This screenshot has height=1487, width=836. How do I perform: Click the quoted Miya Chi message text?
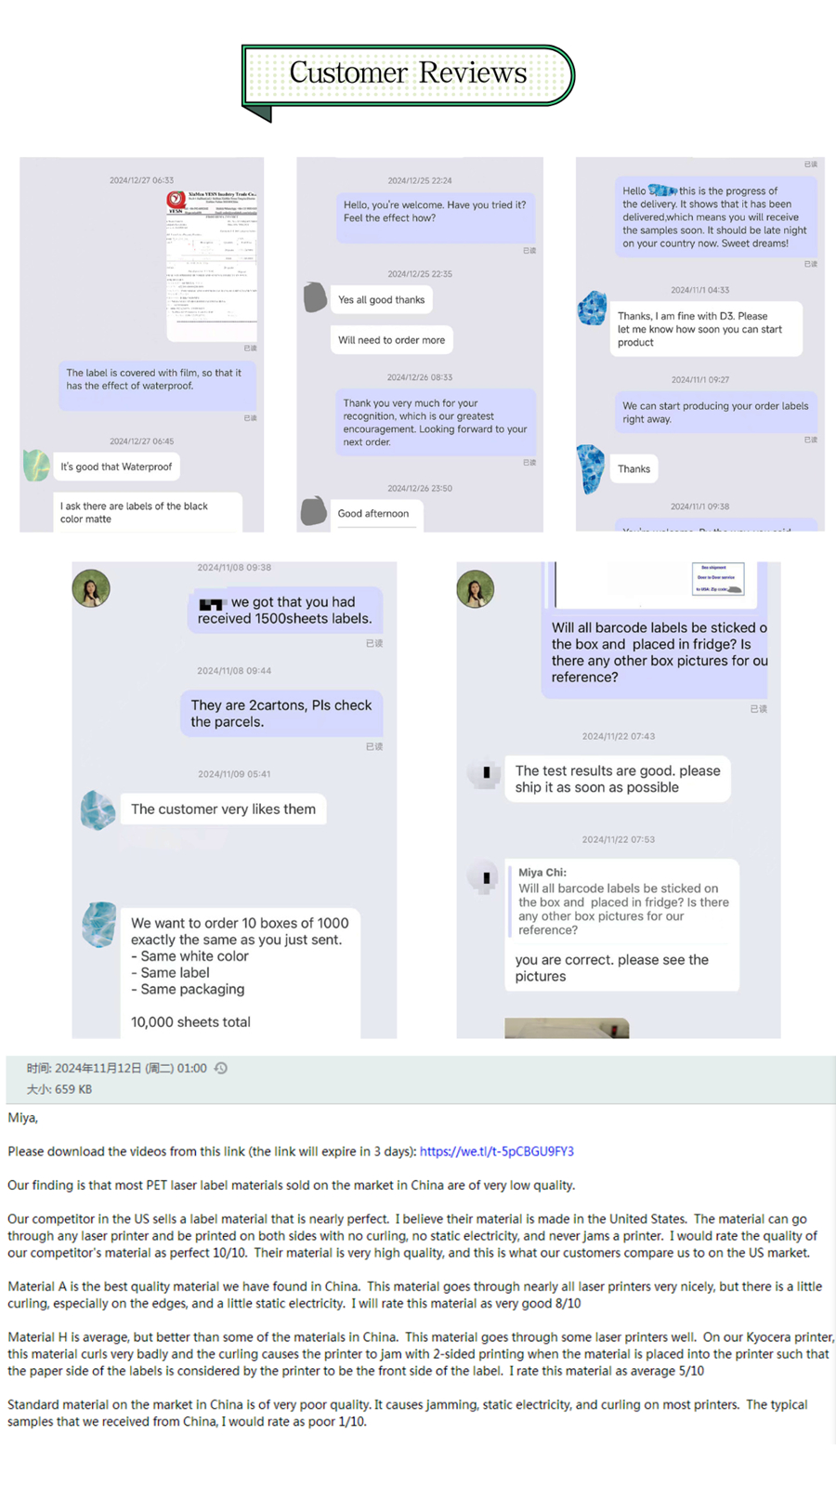622,909
